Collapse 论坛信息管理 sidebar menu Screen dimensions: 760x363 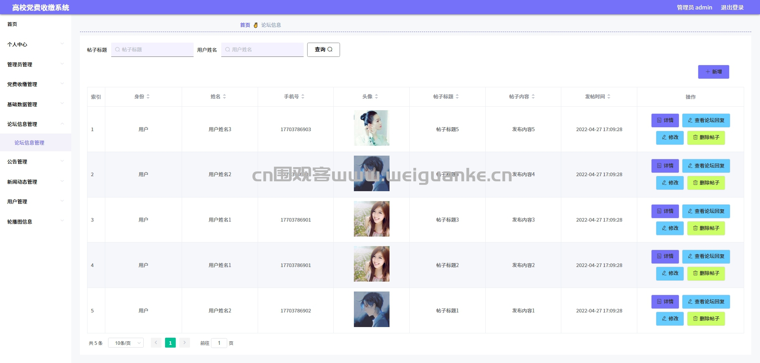pyautogui.click(x=36, y=124)
